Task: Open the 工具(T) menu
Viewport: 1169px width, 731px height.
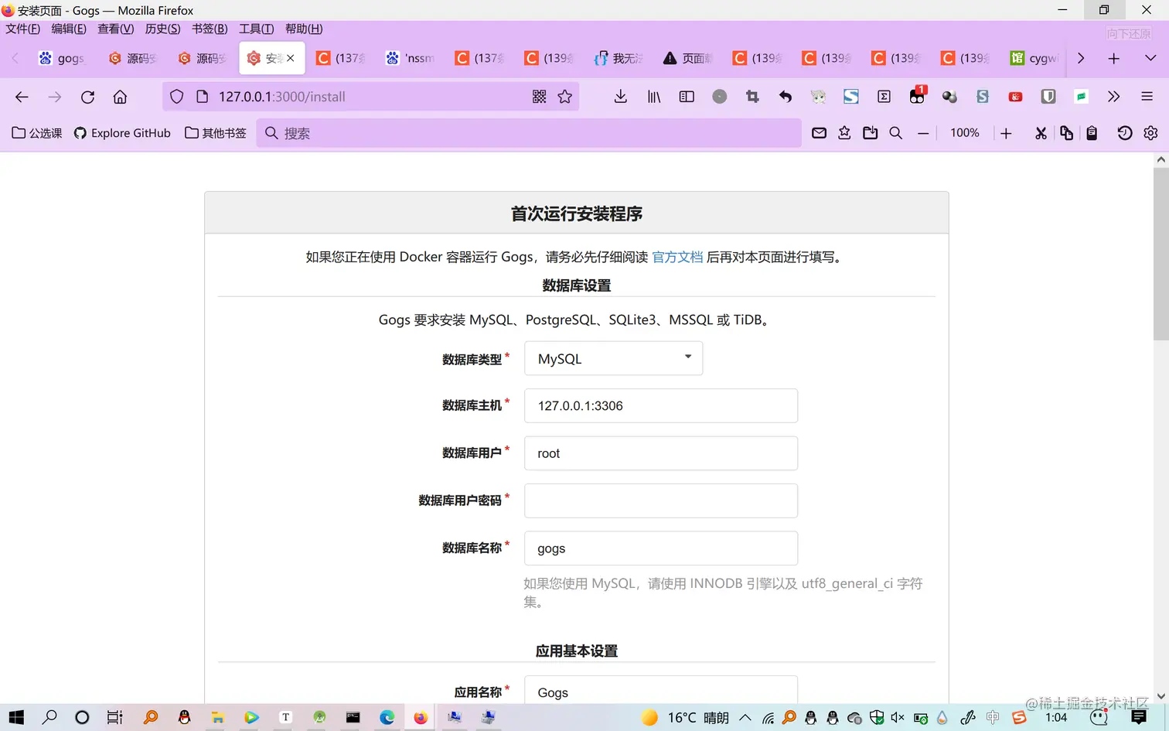Action: point(257,29)
